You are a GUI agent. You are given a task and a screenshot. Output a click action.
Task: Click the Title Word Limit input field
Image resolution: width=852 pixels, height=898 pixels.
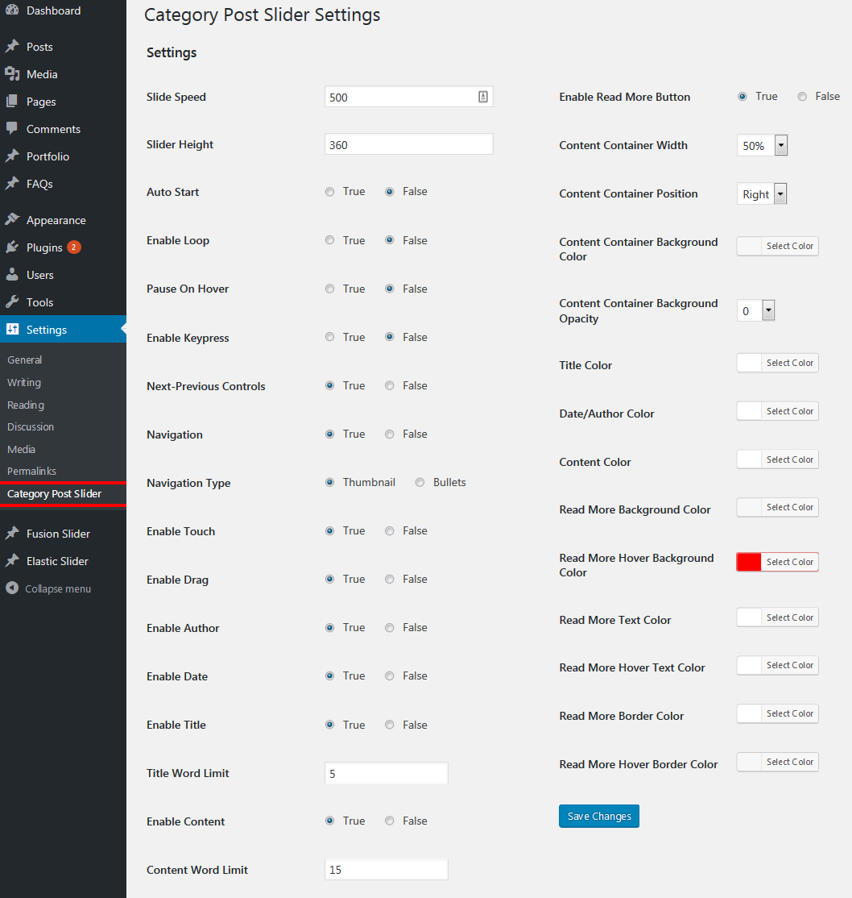[x=387, y=773]
